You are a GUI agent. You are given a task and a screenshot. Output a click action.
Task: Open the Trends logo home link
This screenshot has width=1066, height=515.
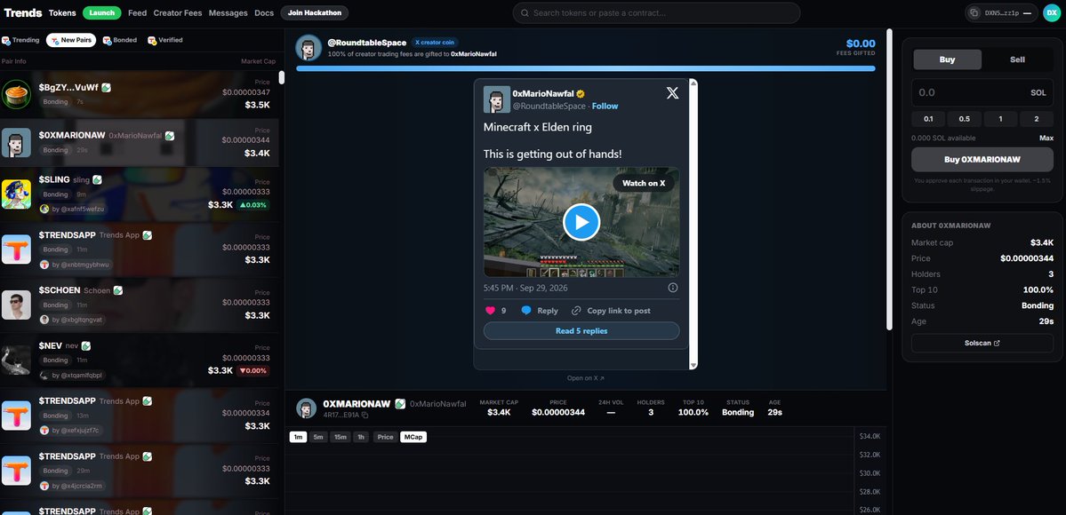tap(22, 13)
